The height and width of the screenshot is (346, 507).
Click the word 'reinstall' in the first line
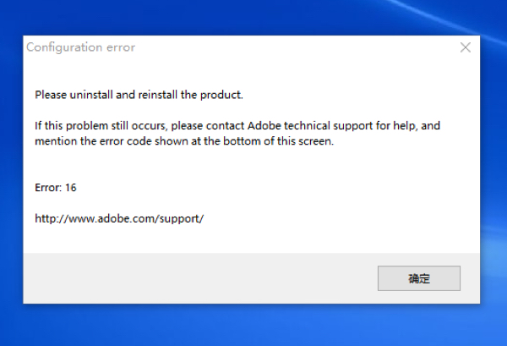(x=158, y=95)
